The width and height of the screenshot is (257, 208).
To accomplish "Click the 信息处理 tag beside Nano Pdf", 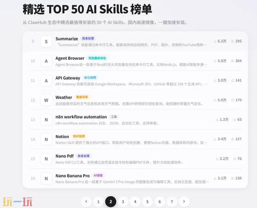I will coord(83,156).
